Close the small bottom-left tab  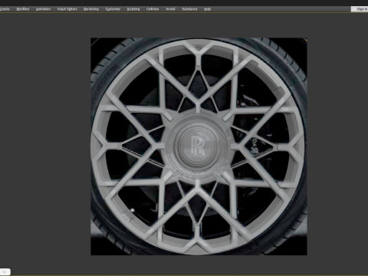[4, 272]
